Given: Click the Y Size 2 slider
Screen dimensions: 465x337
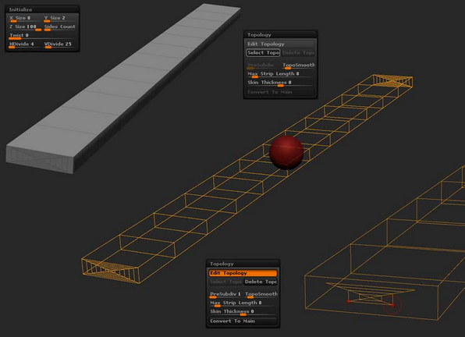Looking at the screenshot, I should pos(60,19).
